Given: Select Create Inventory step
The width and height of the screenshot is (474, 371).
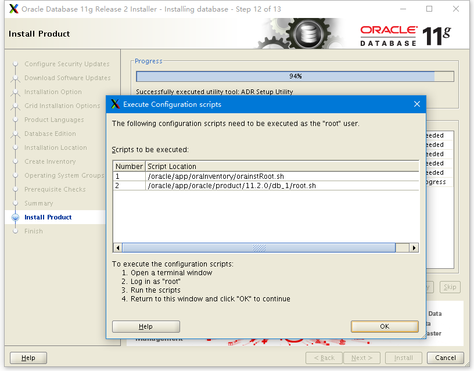Looking at the screenshot, I should 50,161.
